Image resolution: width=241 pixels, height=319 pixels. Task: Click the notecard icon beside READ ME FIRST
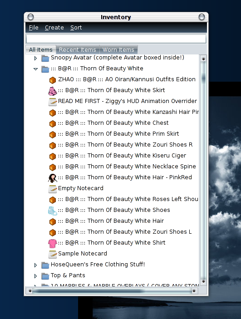(x=53, y=102)
